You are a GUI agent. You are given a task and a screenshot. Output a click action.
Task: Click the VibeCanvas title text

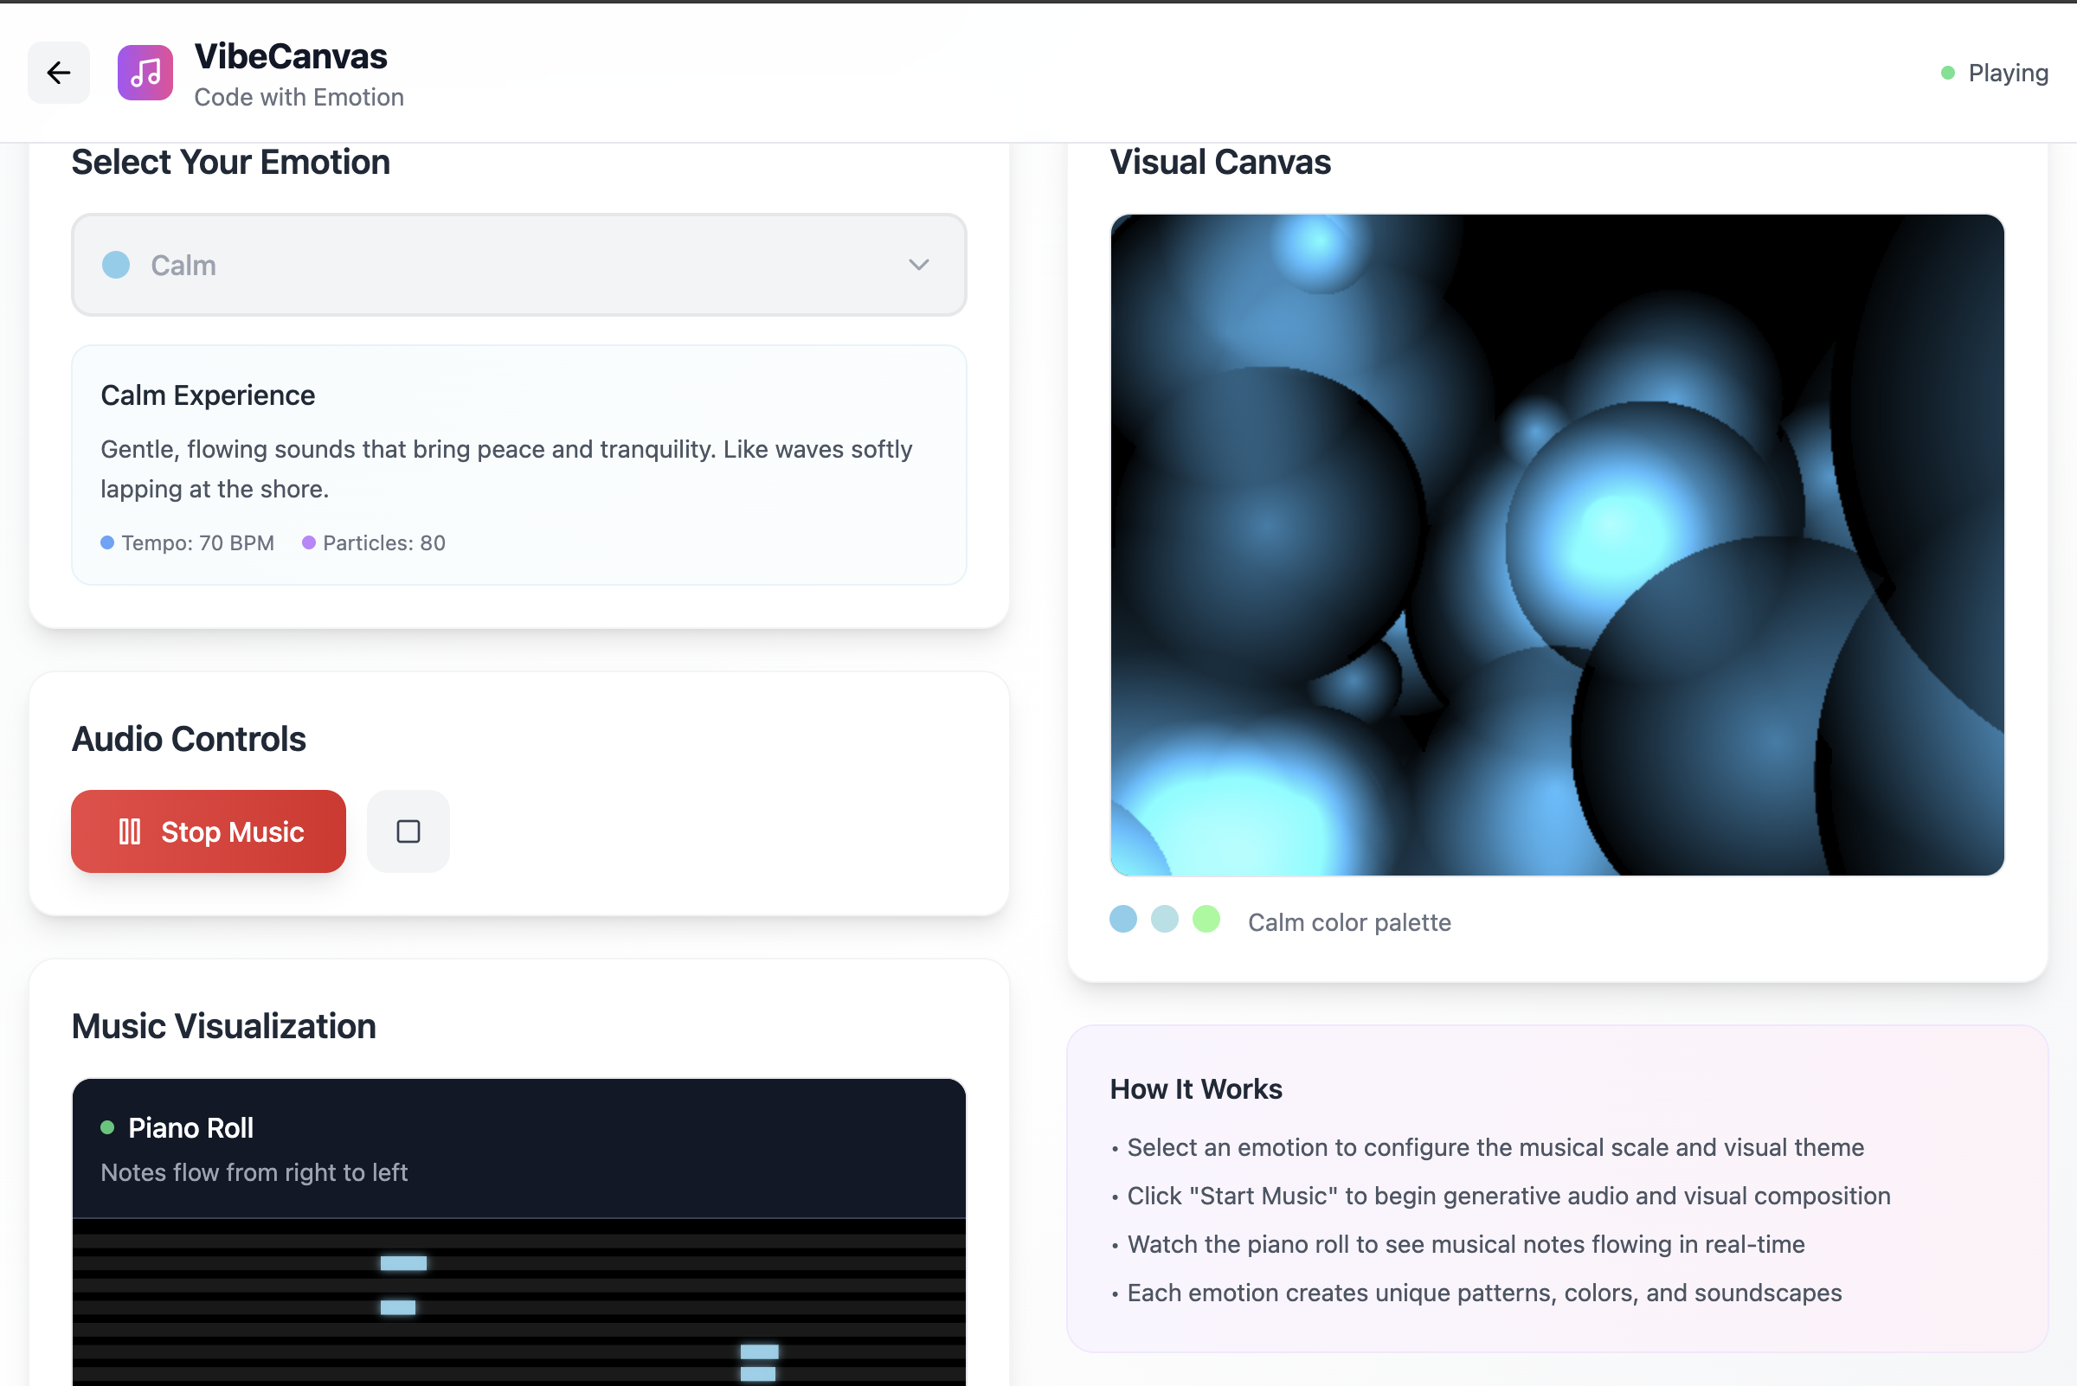(x=291, y=56)
